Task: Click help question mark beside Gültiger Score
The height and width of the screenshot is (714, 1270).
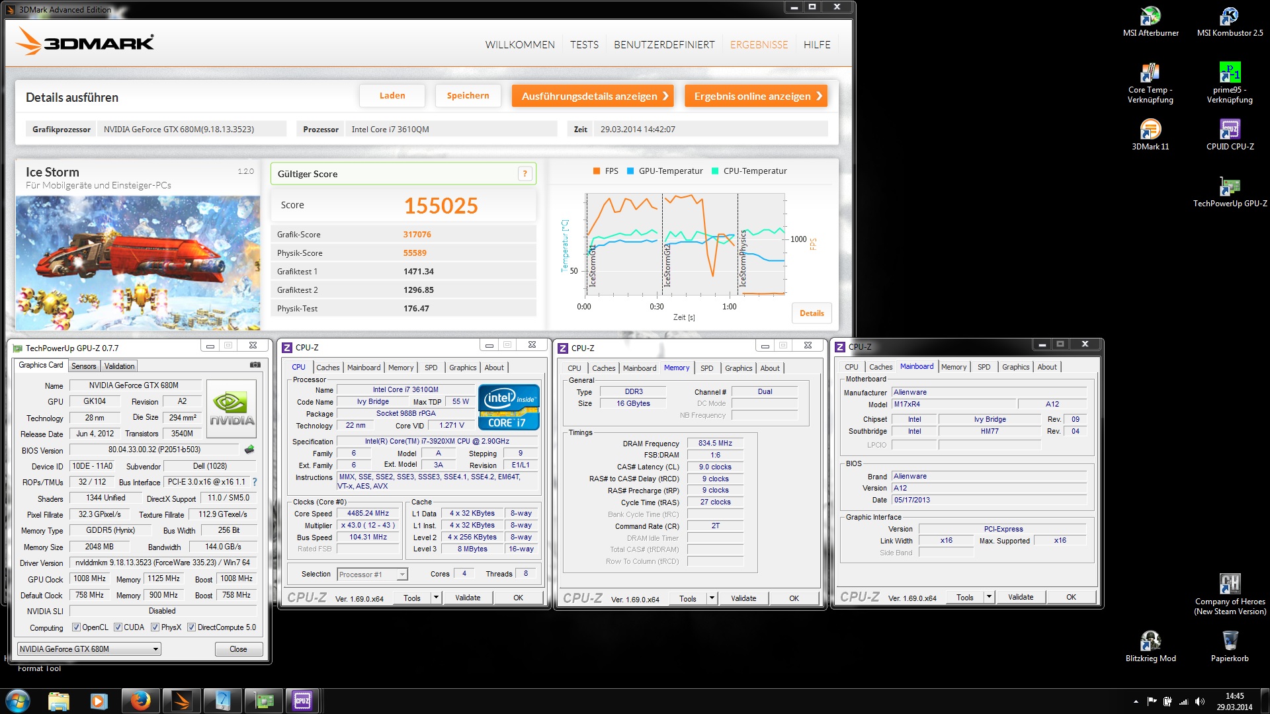Action: (525, 174)
